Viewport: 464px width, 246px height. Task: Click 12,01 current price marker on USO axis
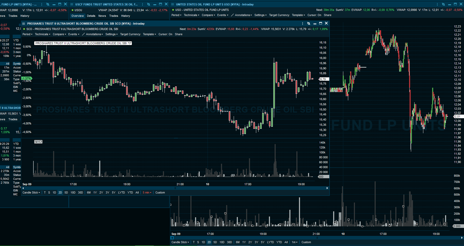[458, 116]
